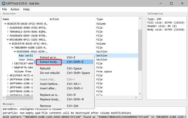This screenshot has height=118, width=188.
Task: Click 'Full size: 2CFAh (11514)' info text
Action: tap(166, 22)
